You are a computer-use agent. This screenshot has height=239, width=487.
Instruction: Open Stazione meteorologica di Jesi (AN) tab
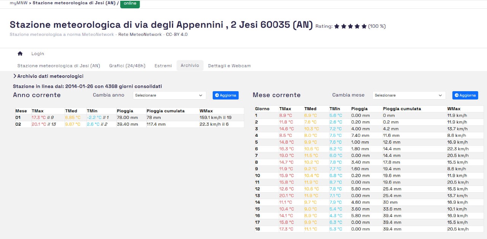(x=59, y=66)
